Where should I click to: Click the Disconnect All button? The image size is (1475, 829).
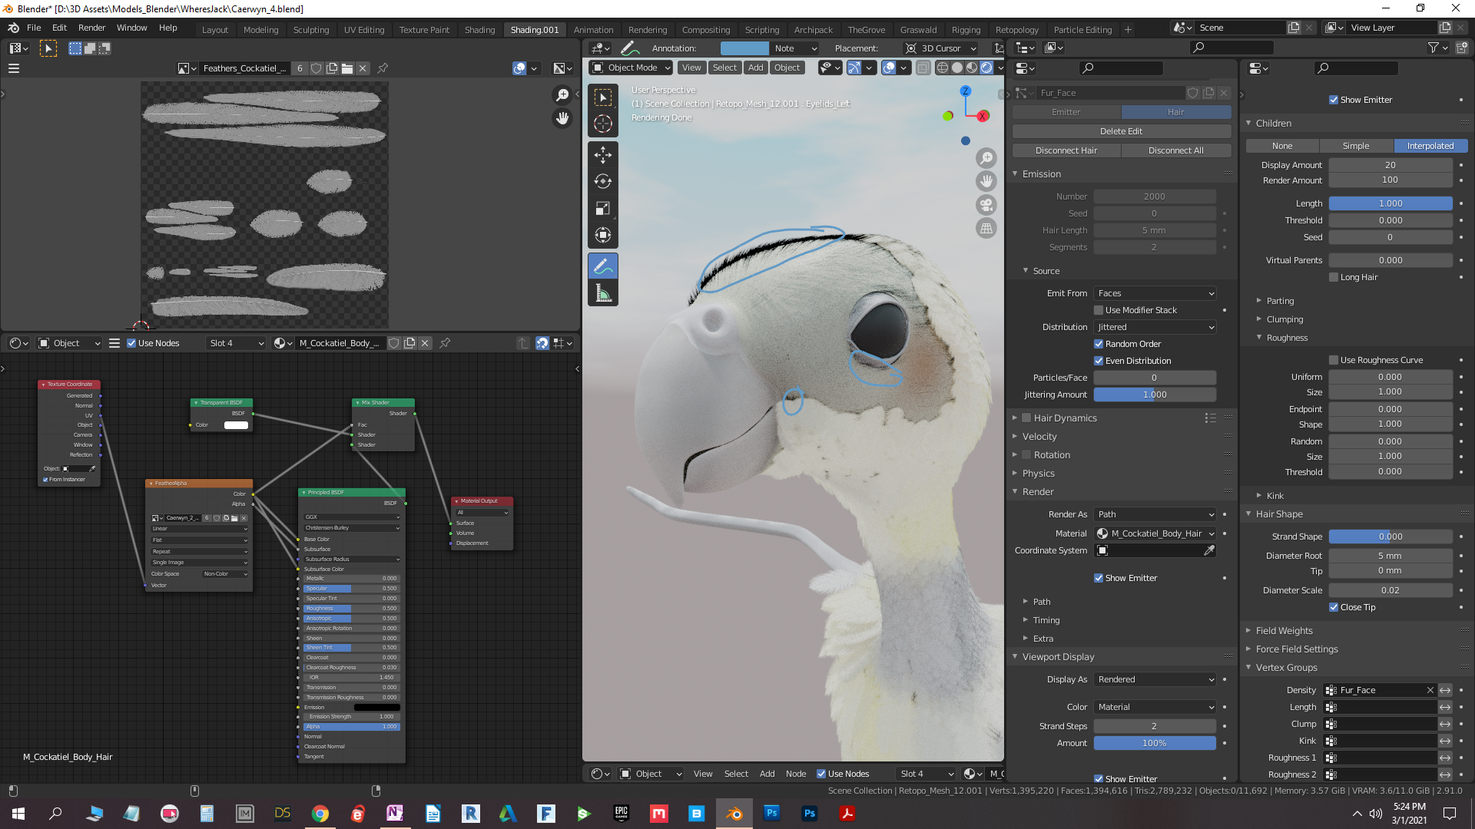click(1175, 150)
